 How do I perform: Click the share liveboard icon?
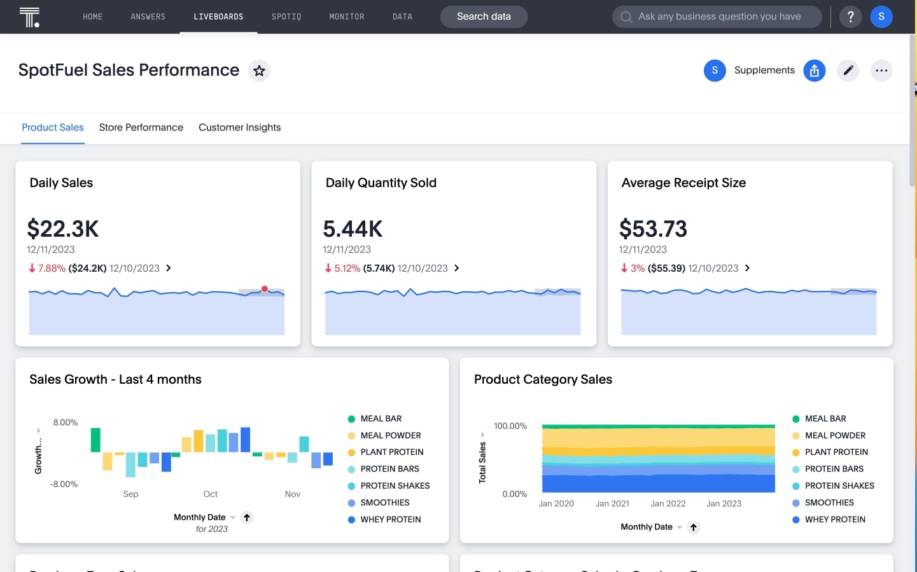[x=815, y=71]
